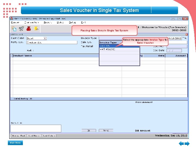
Task: Click the date Wednesday, Sep 19, 2012
Action: tap(171, 136)
